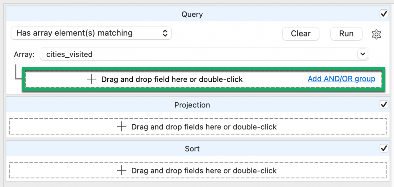Select the Sort section header
394x187 pixels.
click(x=192, y=149)
